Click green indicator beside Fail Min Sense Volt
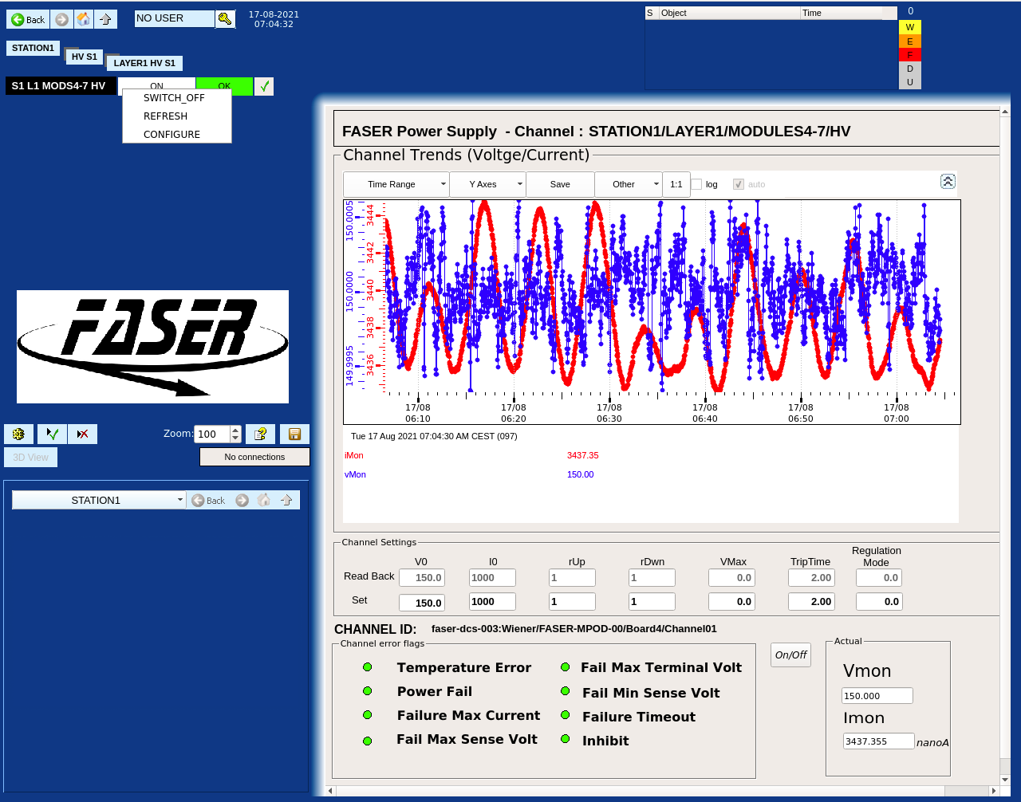 click(x=566, y=691)
